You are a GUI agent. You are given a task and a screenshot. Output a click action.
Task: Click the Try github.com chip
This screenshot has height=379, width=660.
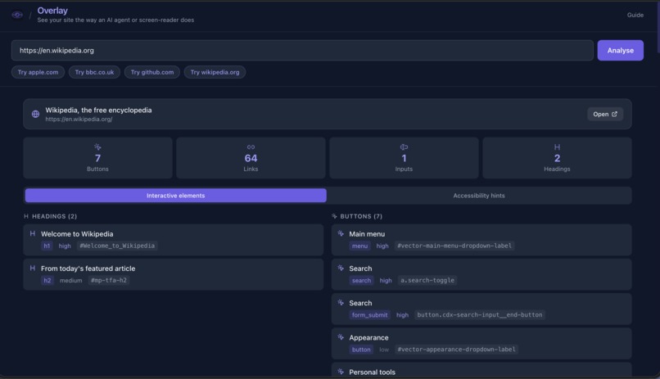click(152, 72)
